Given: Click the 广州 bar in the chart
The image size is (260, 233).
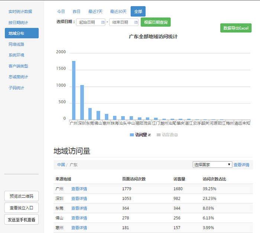Looking at the screenshot, I should (74, 90).
